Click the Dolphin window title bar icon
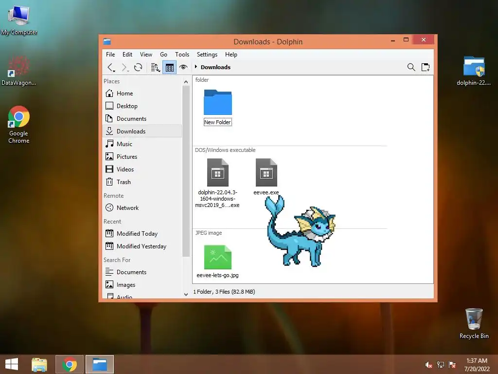Viewport: 498px width, 374px height. 107,42
